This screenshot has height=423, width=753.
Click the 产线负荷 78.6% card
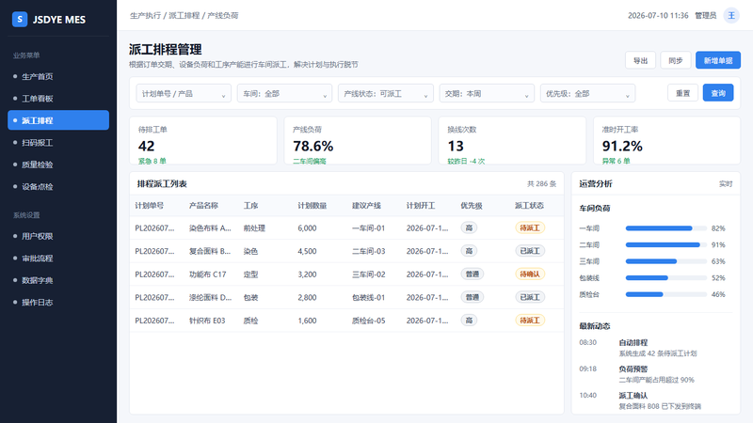point(358,140)
